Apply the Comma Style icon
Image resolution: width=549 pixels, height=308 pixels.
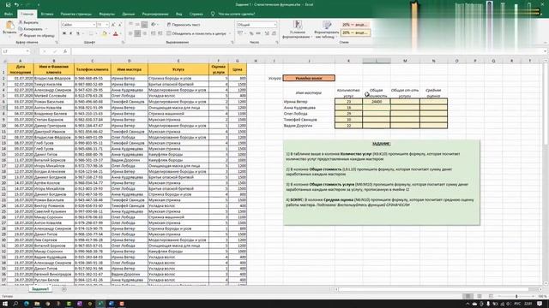tap(258, 33)
